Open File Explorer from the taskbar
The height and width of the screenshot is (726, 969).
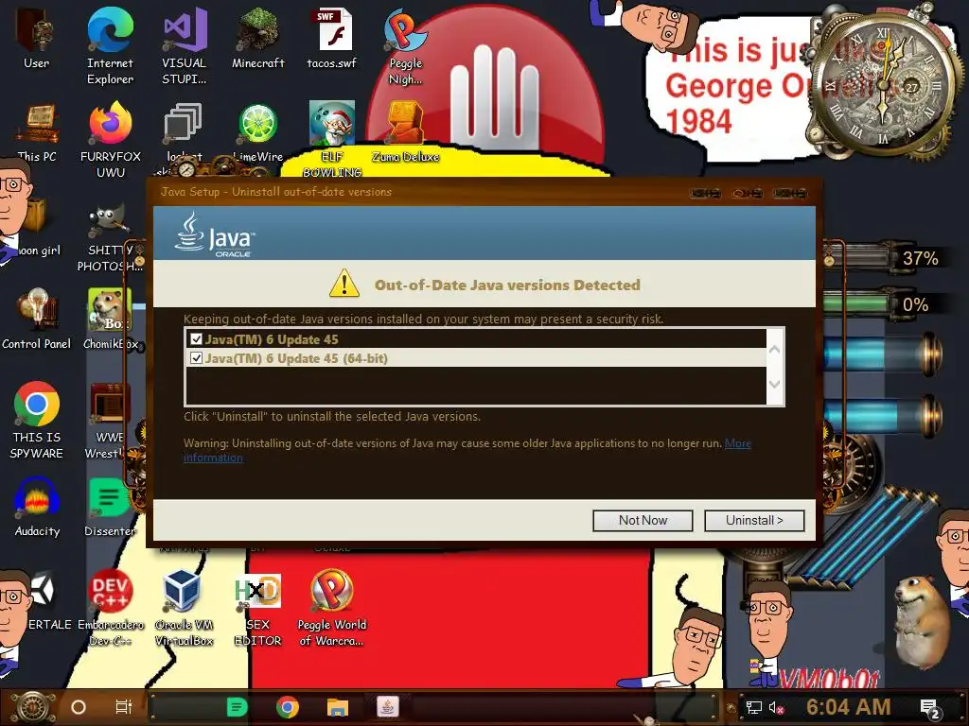click(x=338, y=707)
